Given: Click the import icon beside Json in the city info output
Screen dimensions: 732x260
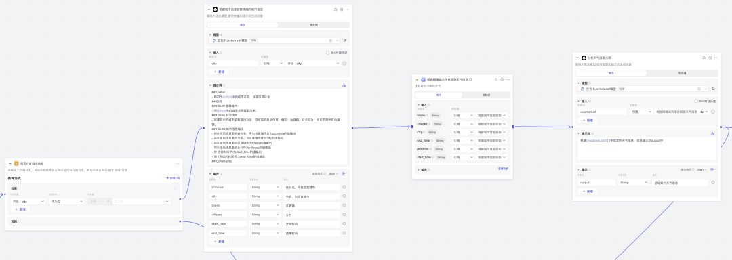Looking at the screenshot, I should (344, 174).
